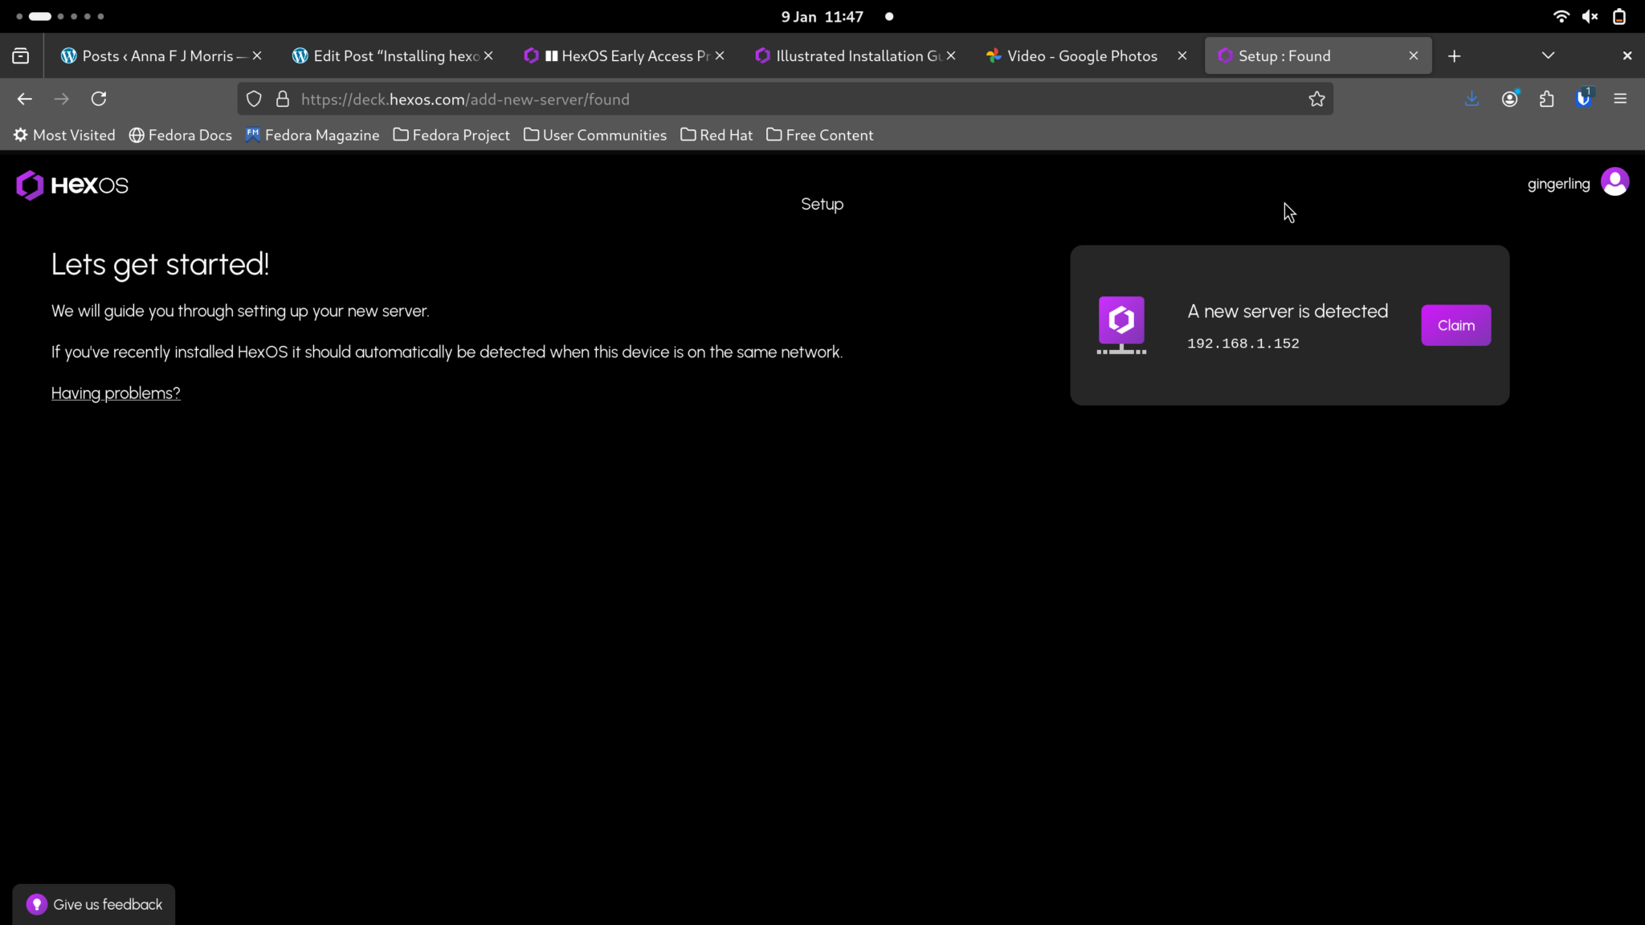Image resolution: width=1645 pixels, height=925 pixels.
Task: Open the Downloads panel in toolbar
Action: [1472, 98]
